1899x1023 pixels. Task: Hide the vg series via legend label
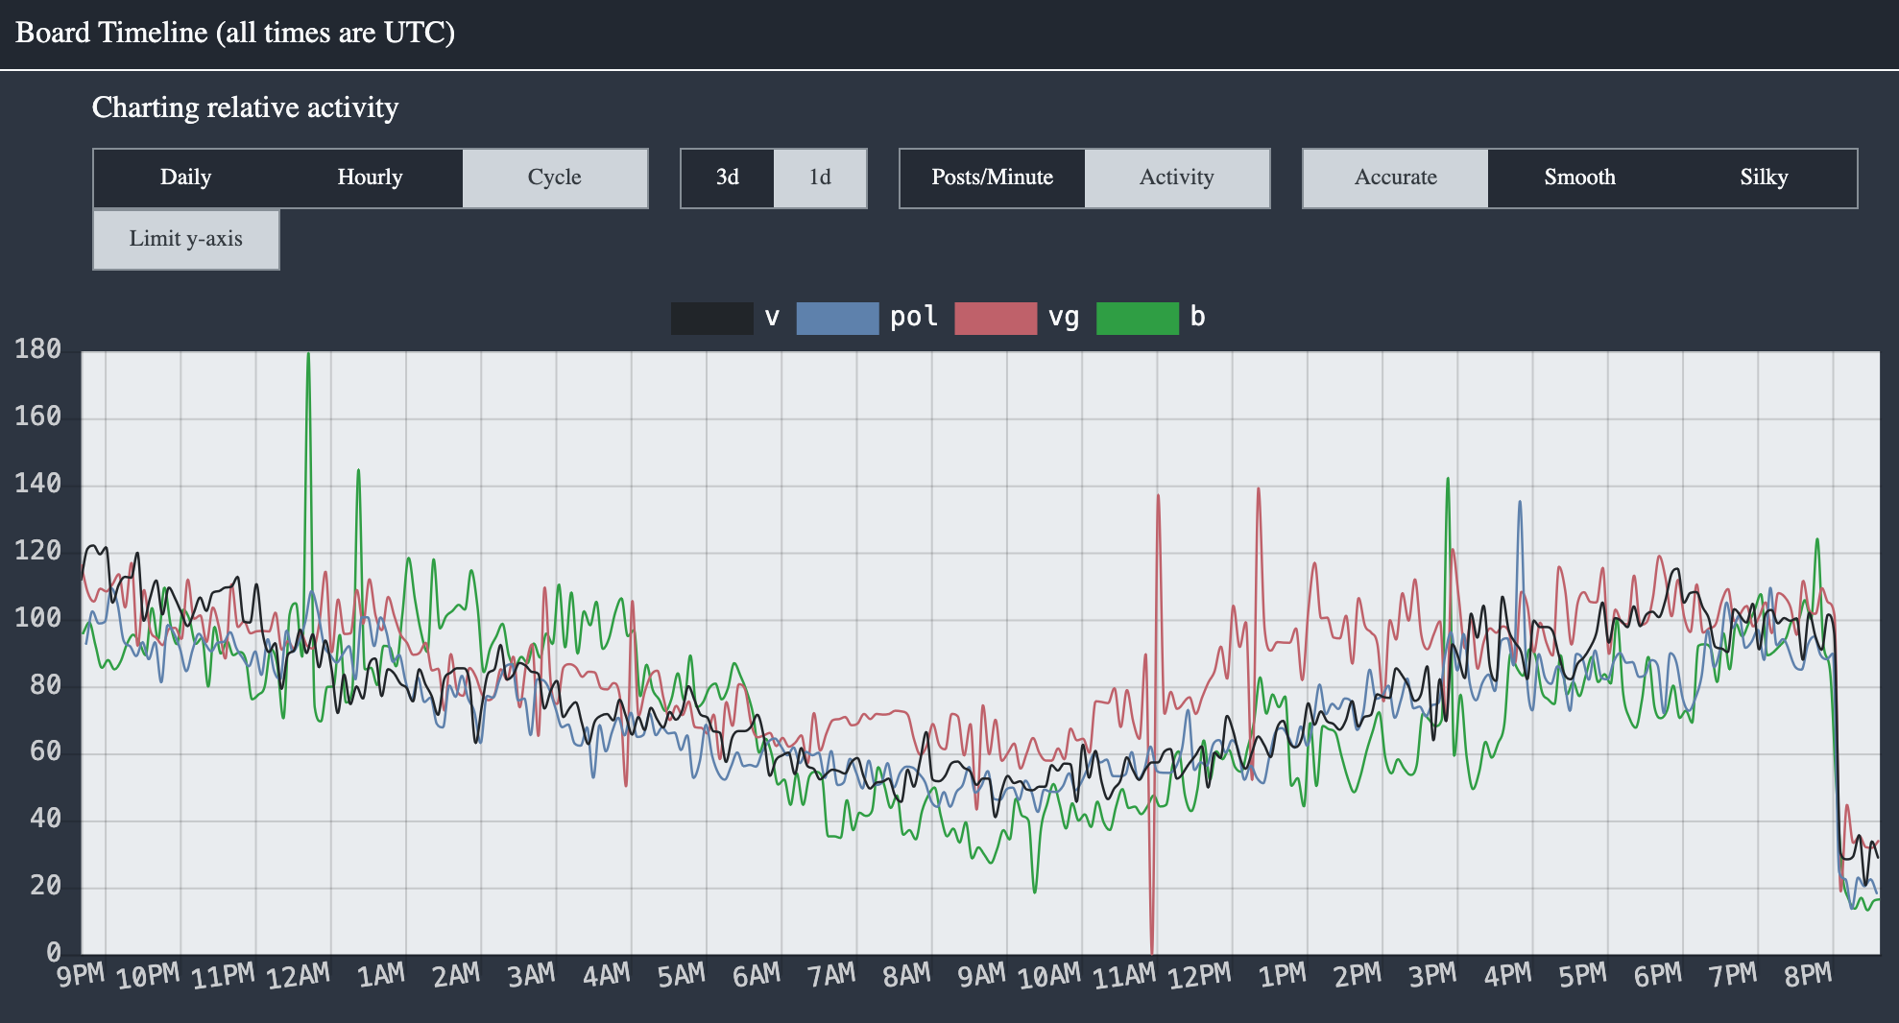1064,318
